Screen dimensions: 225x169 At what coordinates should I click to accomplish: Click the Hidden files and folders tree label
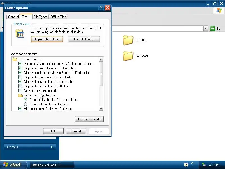(x=39, y=95)
